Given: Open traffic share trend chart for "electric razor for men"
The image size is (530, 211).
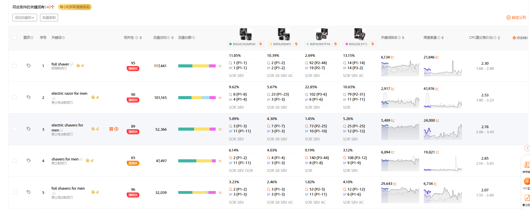Looking at the screenshot, I should click(220, 98).
